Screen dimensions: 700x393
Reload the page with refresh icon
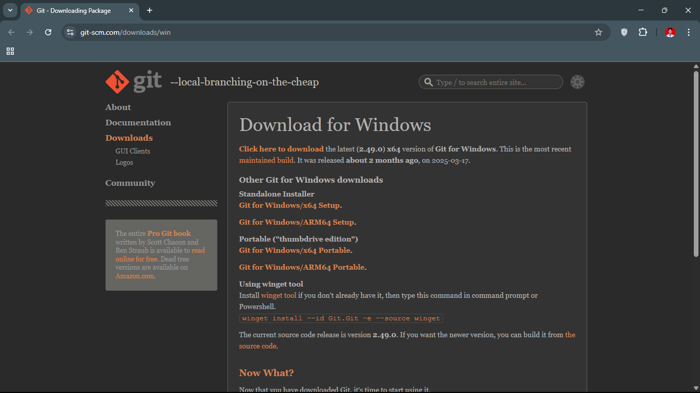tap(48, 32)
